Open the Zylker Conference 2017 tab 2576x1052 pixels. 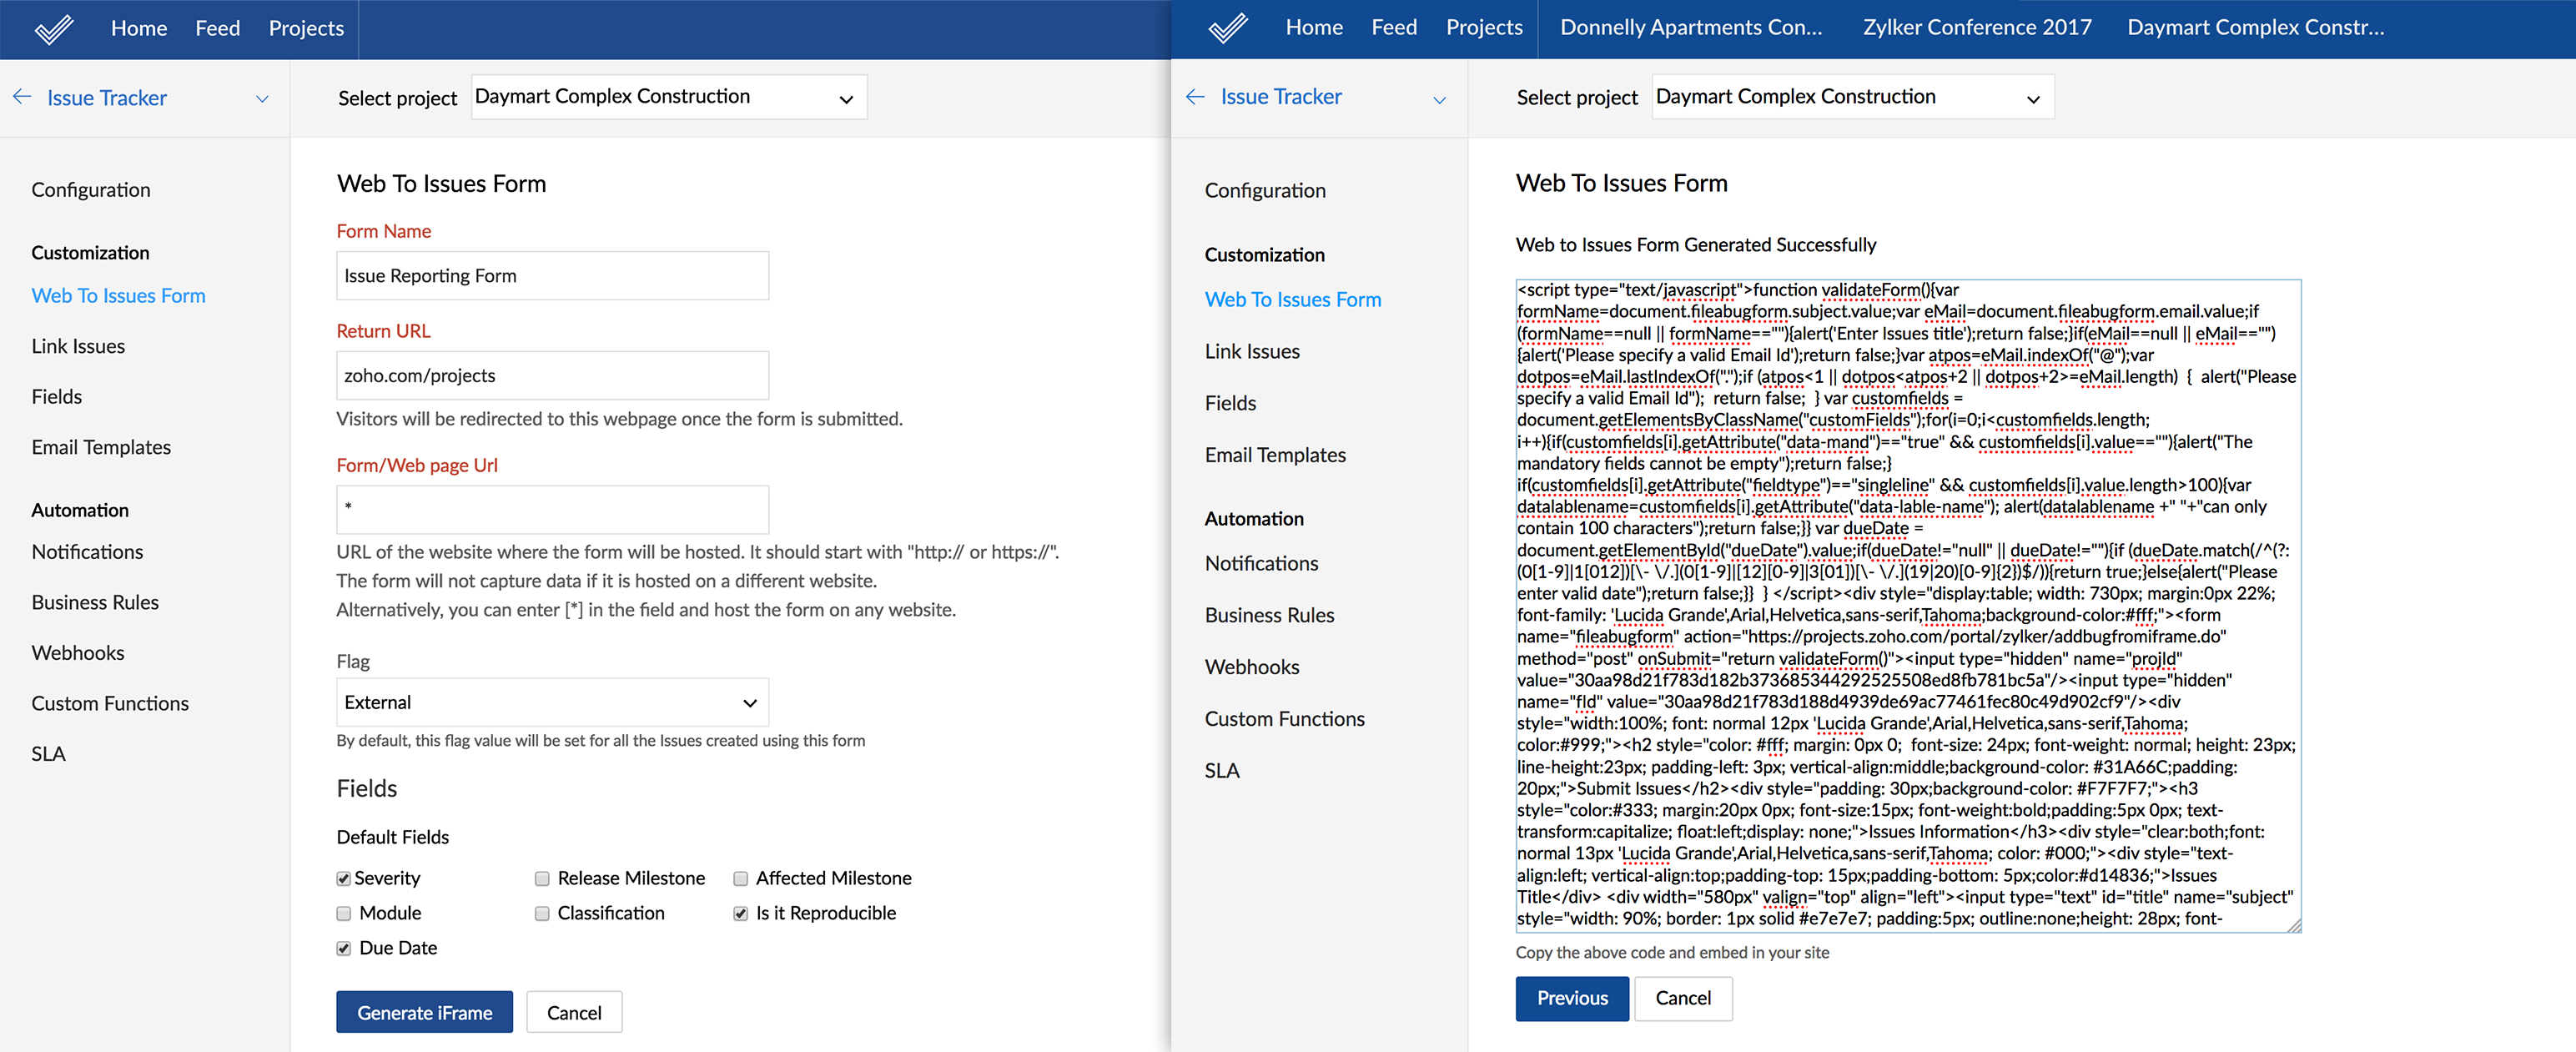[x=1976, y=28]
